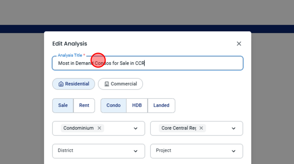Click the Core Central Region chip label
The height and width of the screenshot is (164, 294).
click(x=179, y=128)
